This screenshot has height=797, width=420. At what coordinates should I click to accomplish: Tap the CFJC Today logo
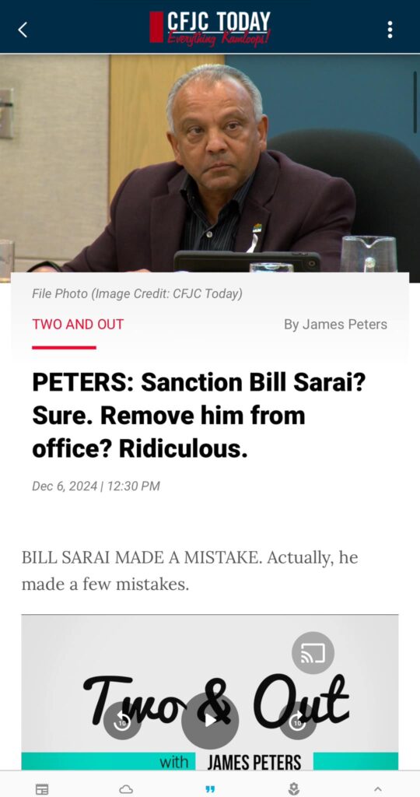[x=210, y=28]
